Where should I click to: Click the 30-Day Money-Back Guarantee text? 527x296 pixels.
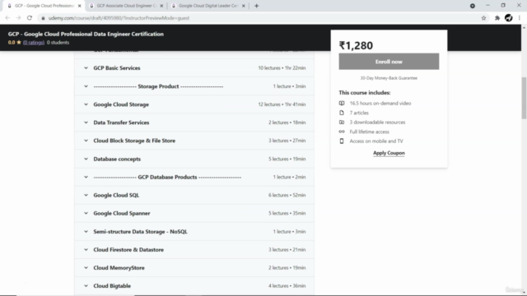point(389,78)
